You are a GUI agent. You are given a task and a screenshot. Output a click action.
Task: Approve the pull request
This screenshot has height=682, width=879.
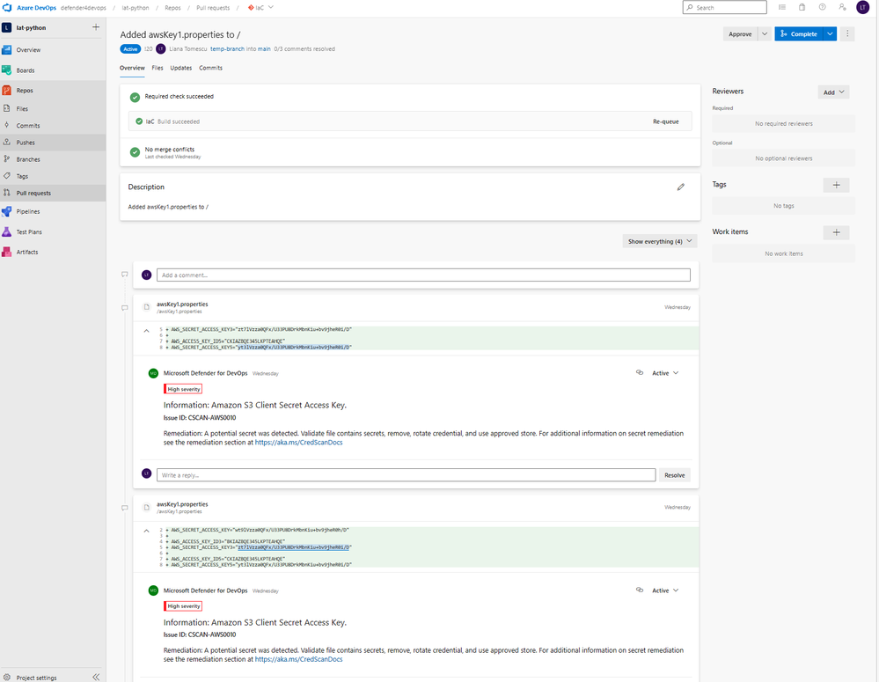(x=740, y=33)
